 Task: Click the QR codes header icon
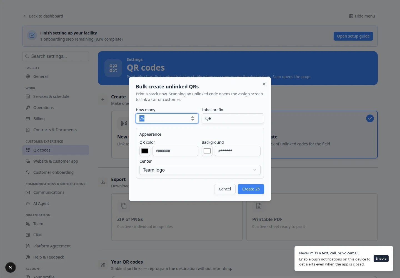pos(113,68)
